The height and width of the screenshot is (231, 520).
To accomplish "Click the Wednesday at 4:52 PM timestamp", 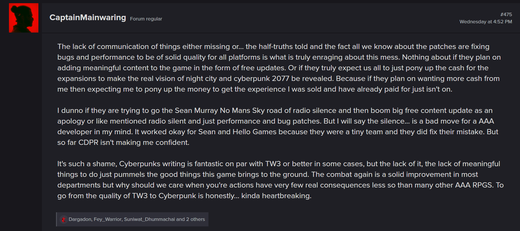I will (486, 22).
